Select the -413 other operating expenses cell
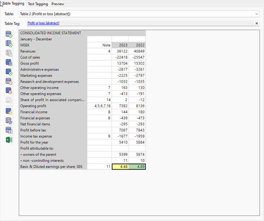This screenshot has width=264, height=221. (x=120, y=94)
